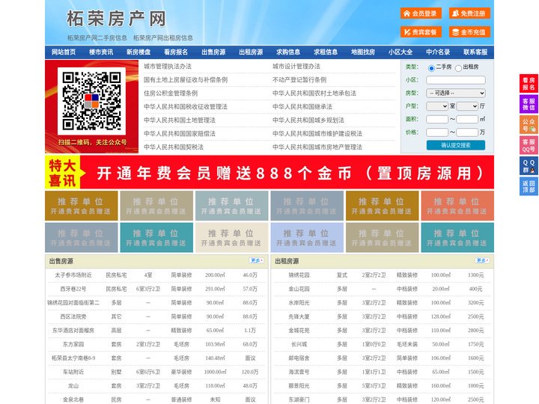Open the 新房楼盘 menu item

138,52
